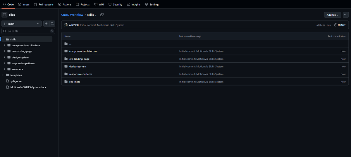The height and width of the screenshot is (157, 351).
Task: Open component-architecture folder in file list
Action: [83, 51]
